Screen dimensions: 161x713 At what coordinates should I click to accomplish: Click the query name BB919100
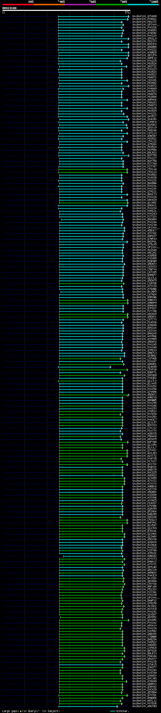(x=9, y=8)
